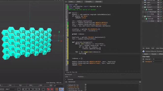
Task: Select the n-Side icon under Extrude
Action: pos(148,21)
